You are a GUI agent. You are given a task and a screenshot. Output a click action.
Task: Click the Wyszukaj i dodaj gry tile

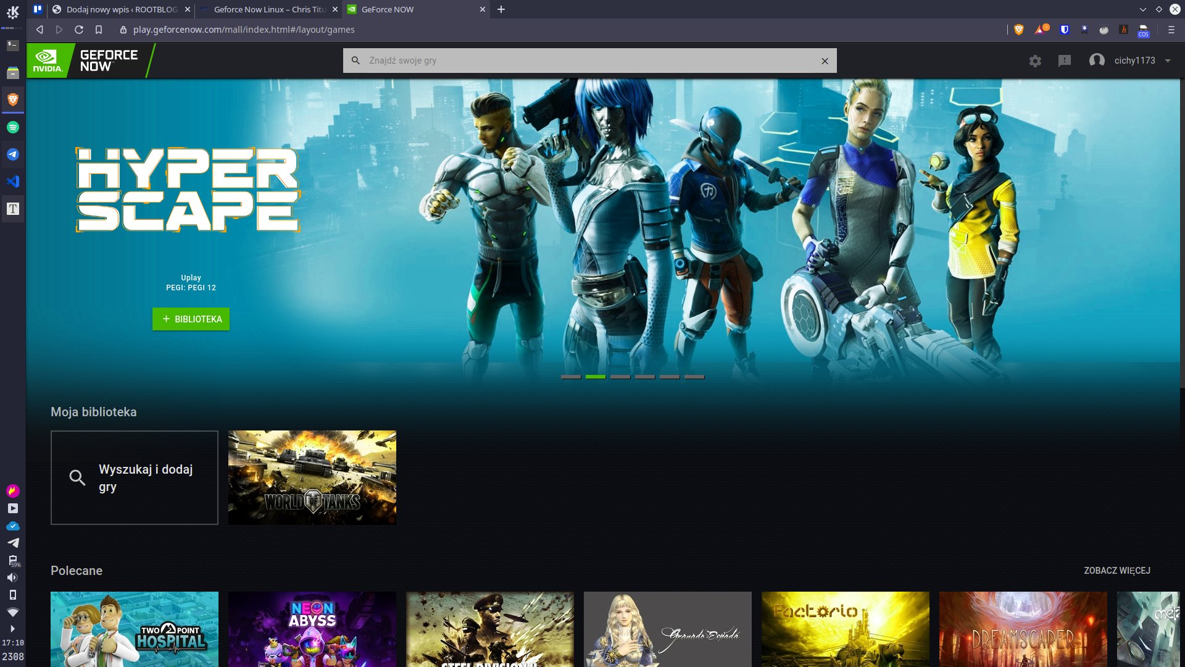[135, 477]
